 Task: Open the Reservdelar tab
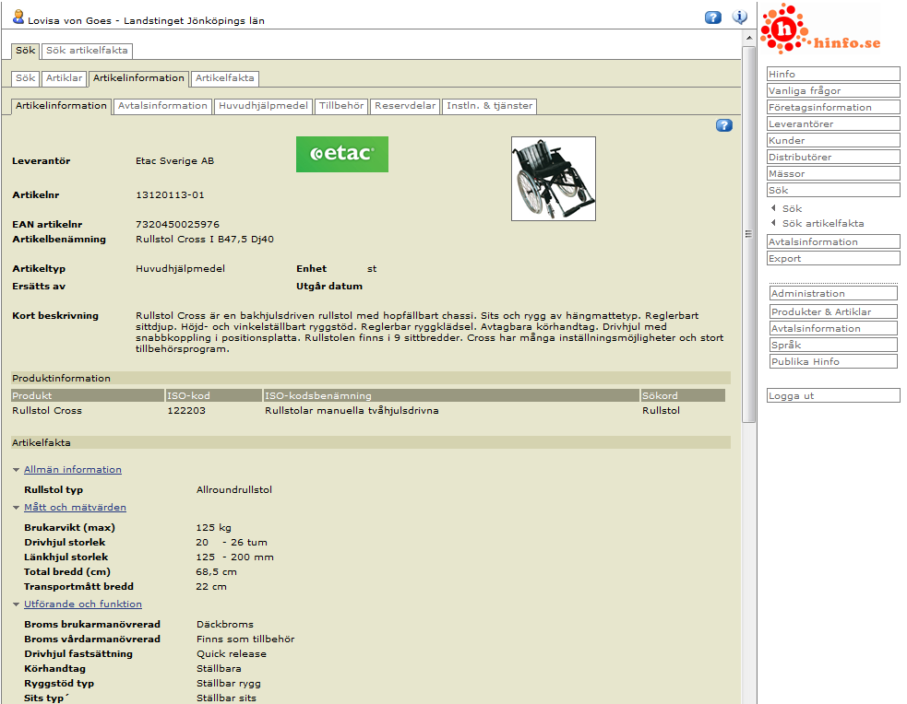click(x=405, y=106)
